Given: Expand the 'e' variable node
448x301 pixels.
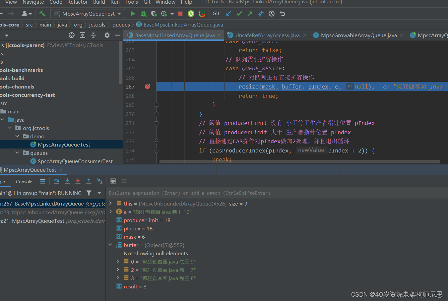Looking at the screenshot, I should pos(110,211).
